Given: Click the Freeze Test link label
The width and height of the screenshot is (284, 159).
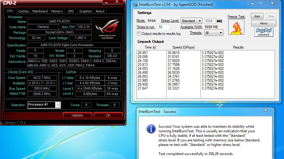Looking at the screenshot, I should pyautogui.click(x=236, y=17).
